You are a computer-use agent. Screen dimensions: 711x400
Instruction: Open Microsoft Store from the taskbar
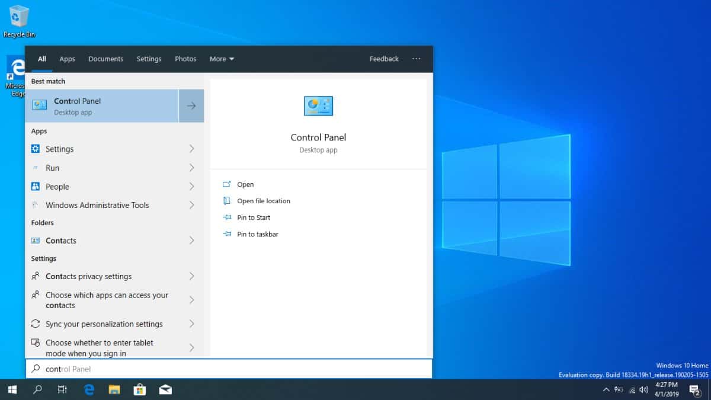[x=140, y=389]
